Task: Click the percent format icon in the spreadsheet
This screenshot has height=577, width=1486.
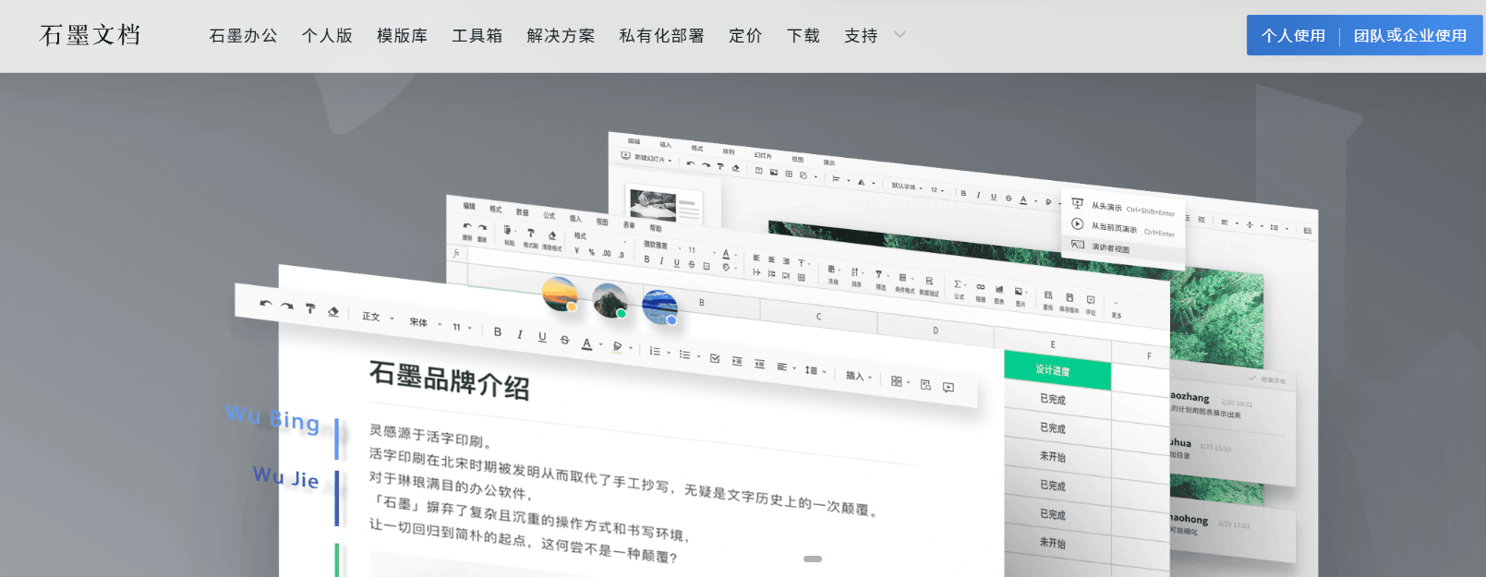Action: (592, 252)
